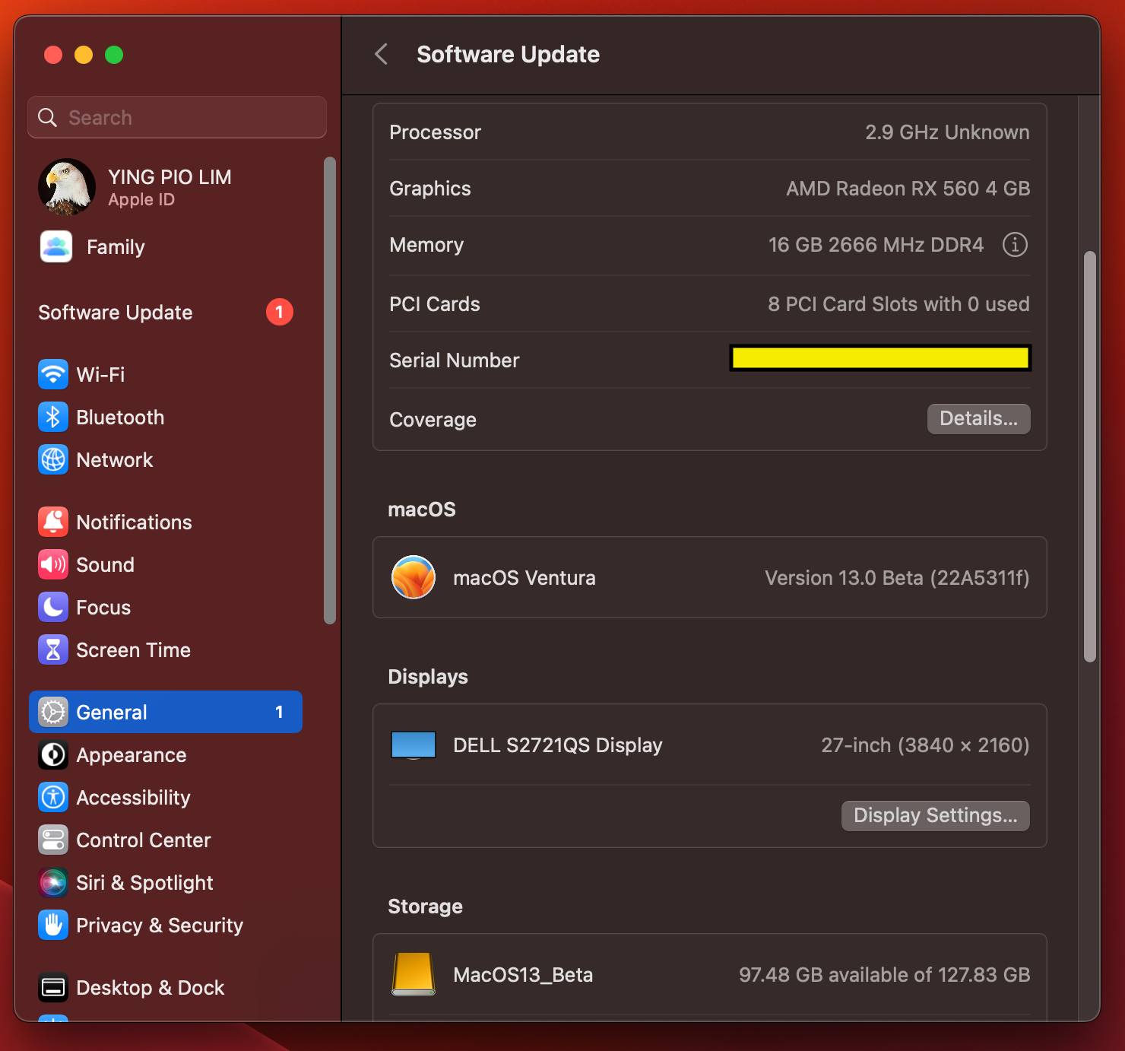Click "8 PCI Card Slots with 0 used"

(898, 304)
